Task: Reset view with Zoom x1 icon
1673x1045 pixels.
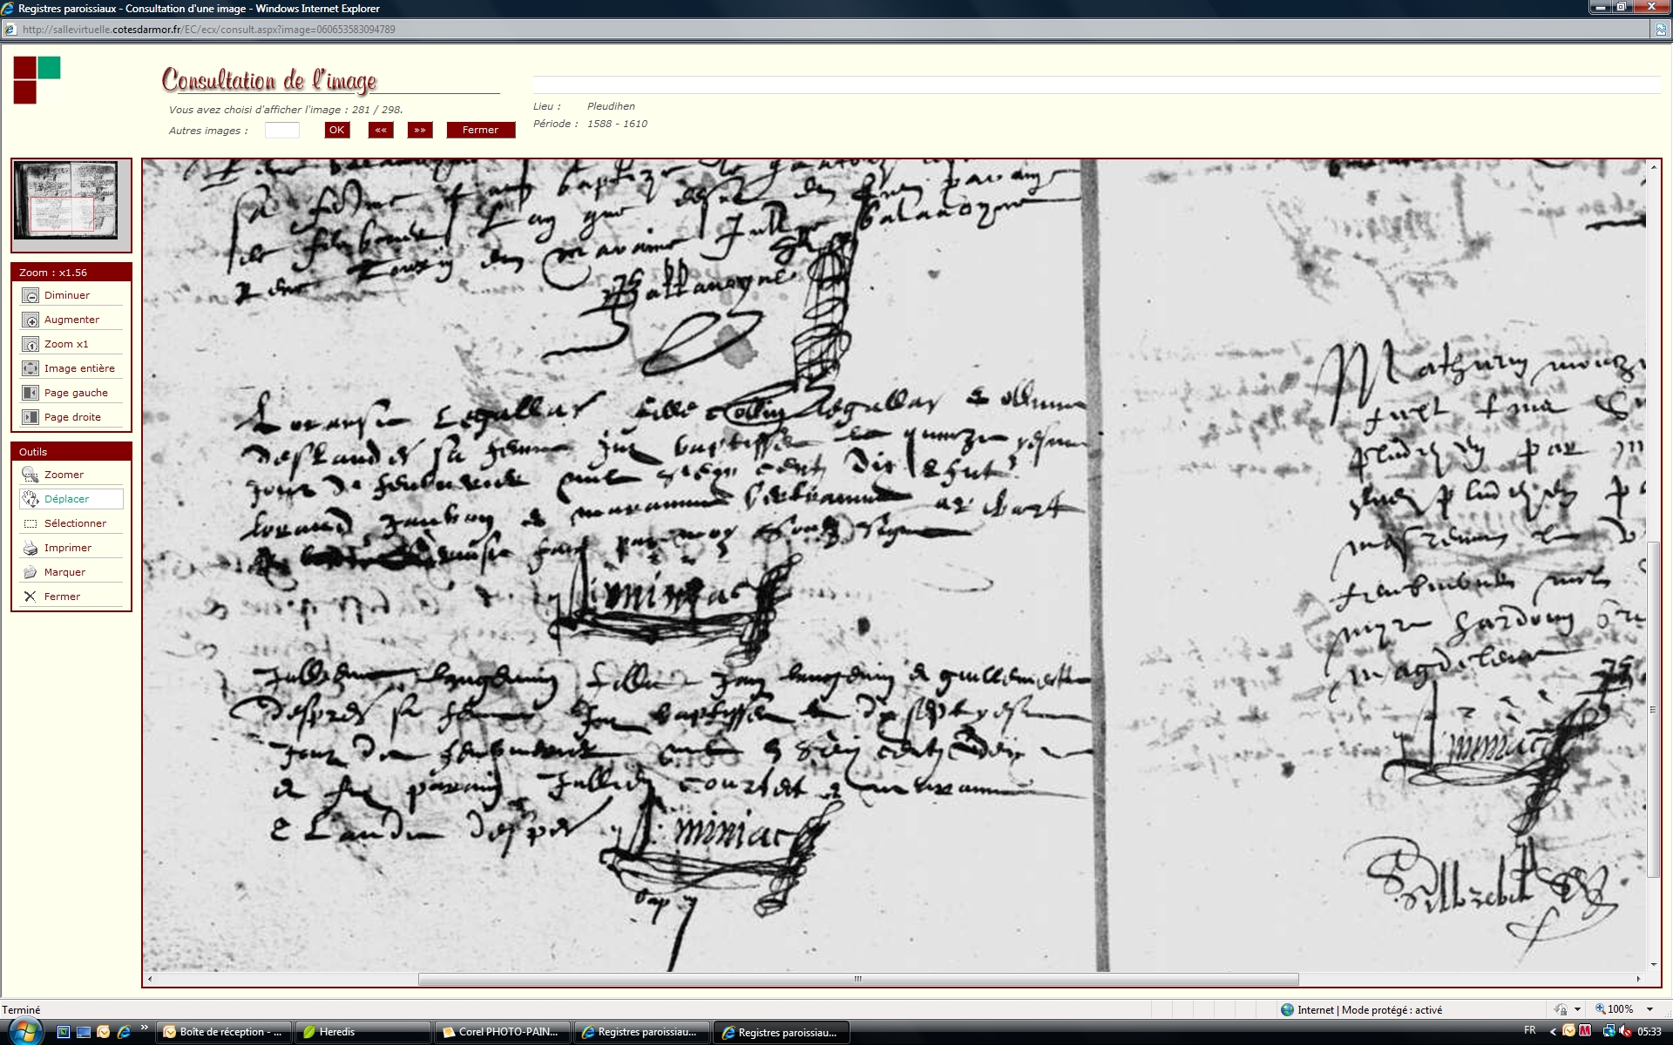Action: pyautogui.click(x=30, y=345)
